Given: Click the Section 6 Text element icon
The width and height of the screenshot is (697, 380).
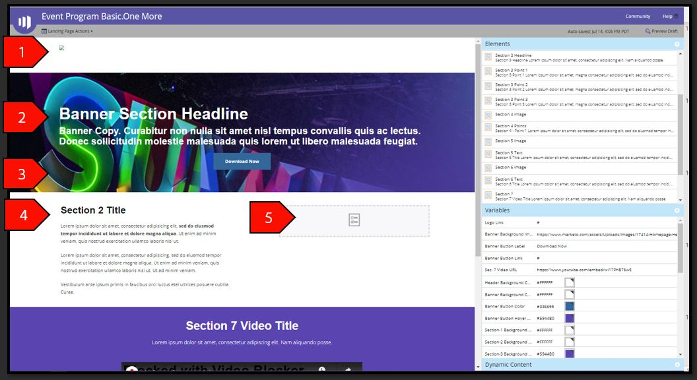Looking at the screenshot, I should click(x=488, y=181).
